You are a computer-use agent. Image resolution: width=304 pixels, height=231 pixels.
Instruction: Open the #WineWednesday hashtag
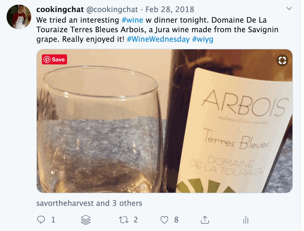[158, 40]
